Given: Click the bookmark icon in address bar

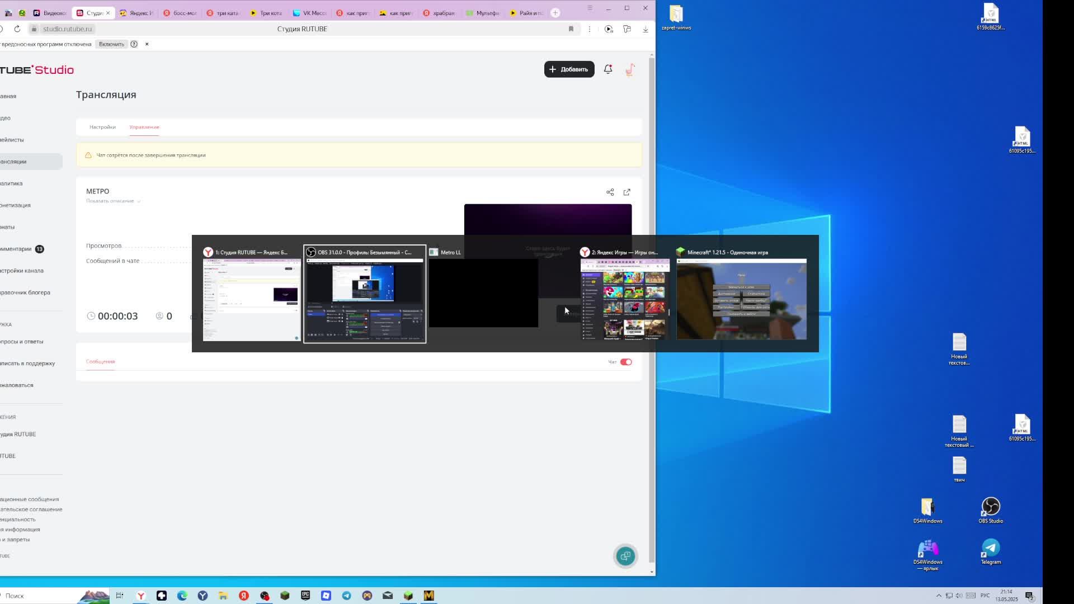Looking at the screenshot, I should 571,29.
